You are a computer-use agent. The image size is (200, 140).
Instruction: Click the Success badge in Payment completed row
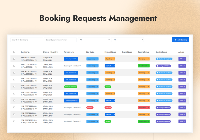(x=108, y=87)
